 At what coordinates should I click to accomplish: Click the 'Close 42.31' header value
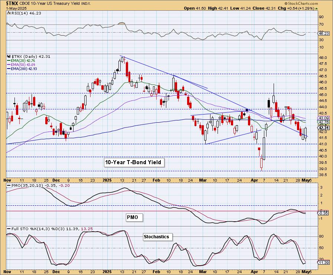pyautogui.click(x=264, y=8)
